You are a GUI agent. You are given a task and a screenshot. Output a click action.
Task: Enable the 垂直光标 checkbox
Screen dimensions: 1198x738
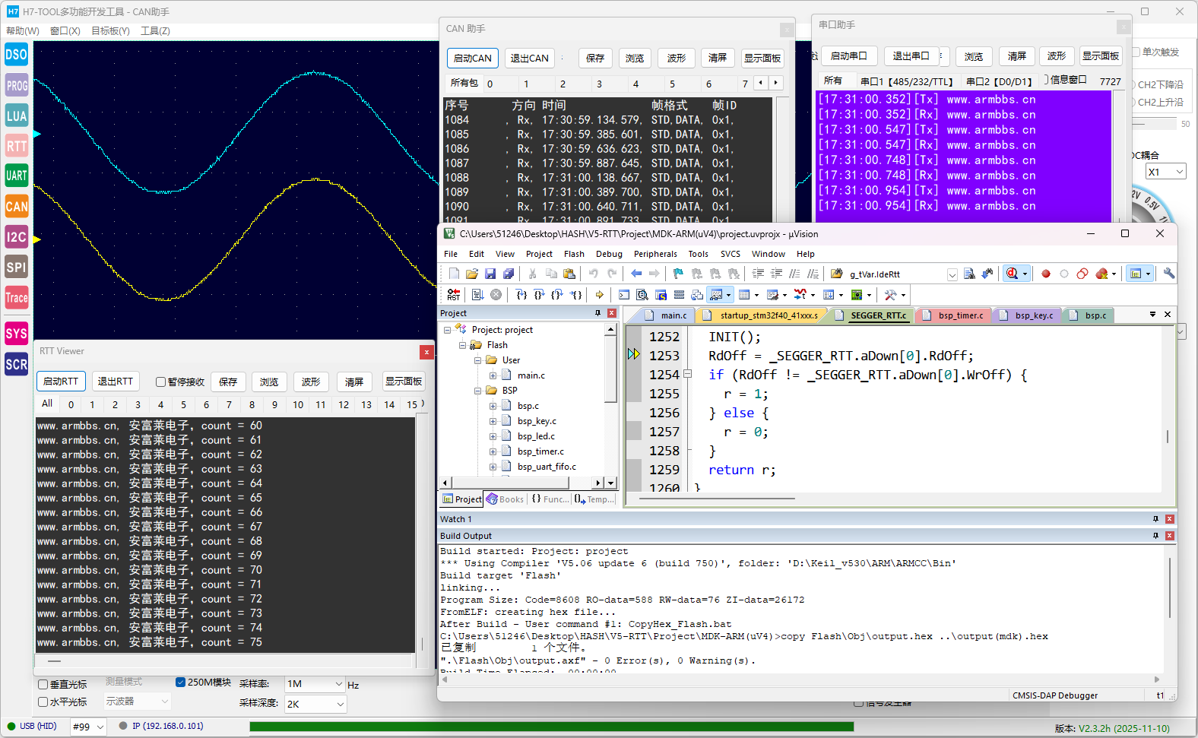coord(43,685)
